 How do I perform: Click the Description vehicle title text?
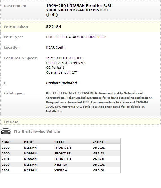(x=79, y=10)
